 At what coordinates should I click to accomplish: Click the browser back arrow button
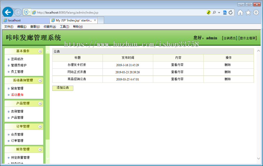(x=8, y=12)
